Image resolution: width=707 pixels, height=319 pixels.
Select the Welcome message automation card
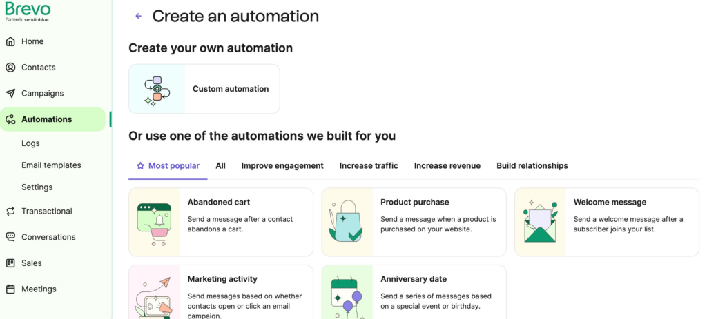606,222
